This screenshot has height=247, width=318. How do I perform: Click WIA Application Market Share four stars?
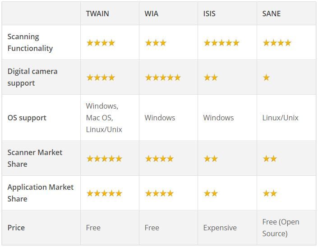pyautogui.click(x=159, y=193)
